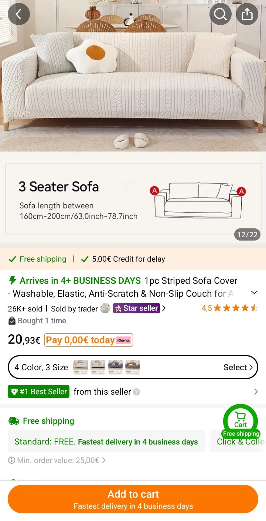This screenshot has width=266, height=521.
Task: Select the dark blue sofa color thumbnail
Action: click(115, 367)
